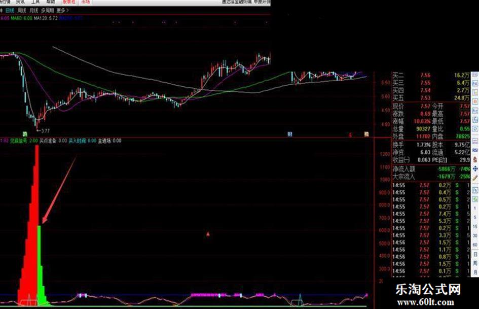The height and width of the screenshot is (309, 479).
Task: Switch to the 30-minute period button
Action: click(x=475, y=235)
